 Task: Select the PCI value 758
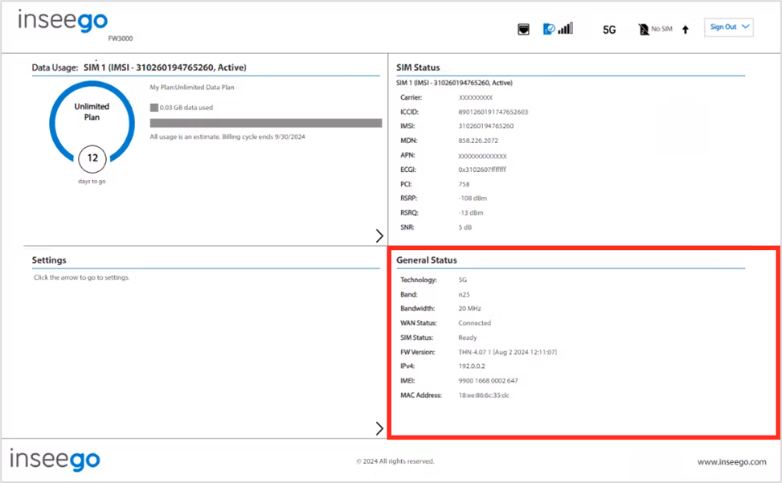[464, 184]
